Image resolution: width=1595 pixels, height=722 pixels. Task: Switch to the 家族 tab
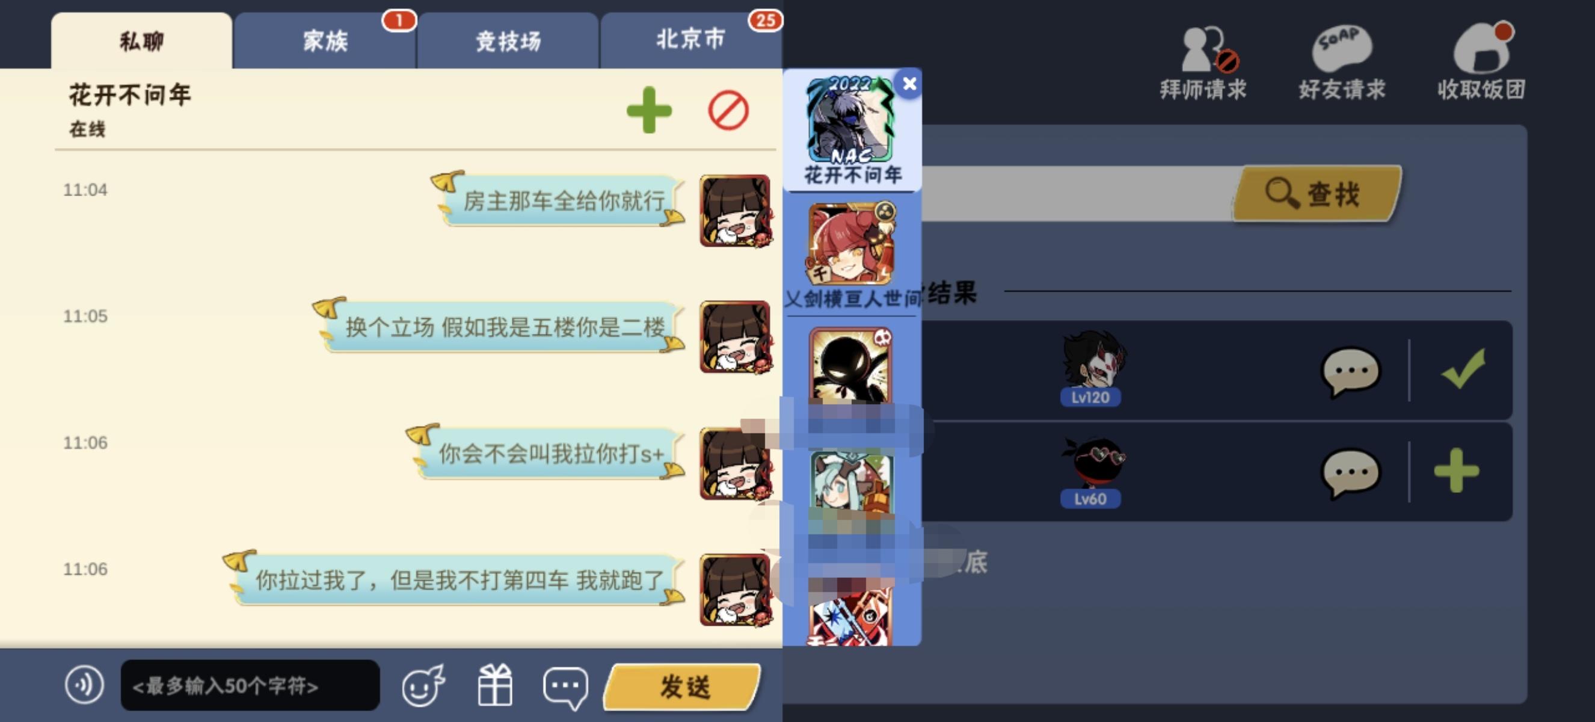point(325,41)
